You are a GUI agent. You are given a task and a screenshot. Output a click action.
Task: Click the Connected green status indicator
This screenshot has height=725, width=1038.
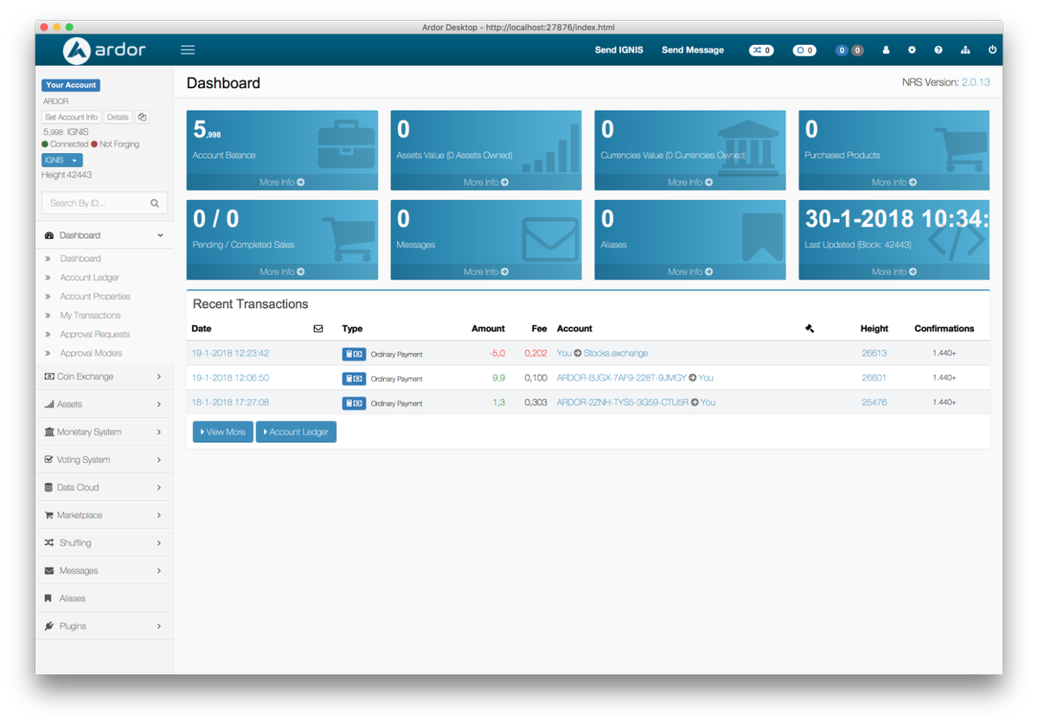[x=45, y=144]
